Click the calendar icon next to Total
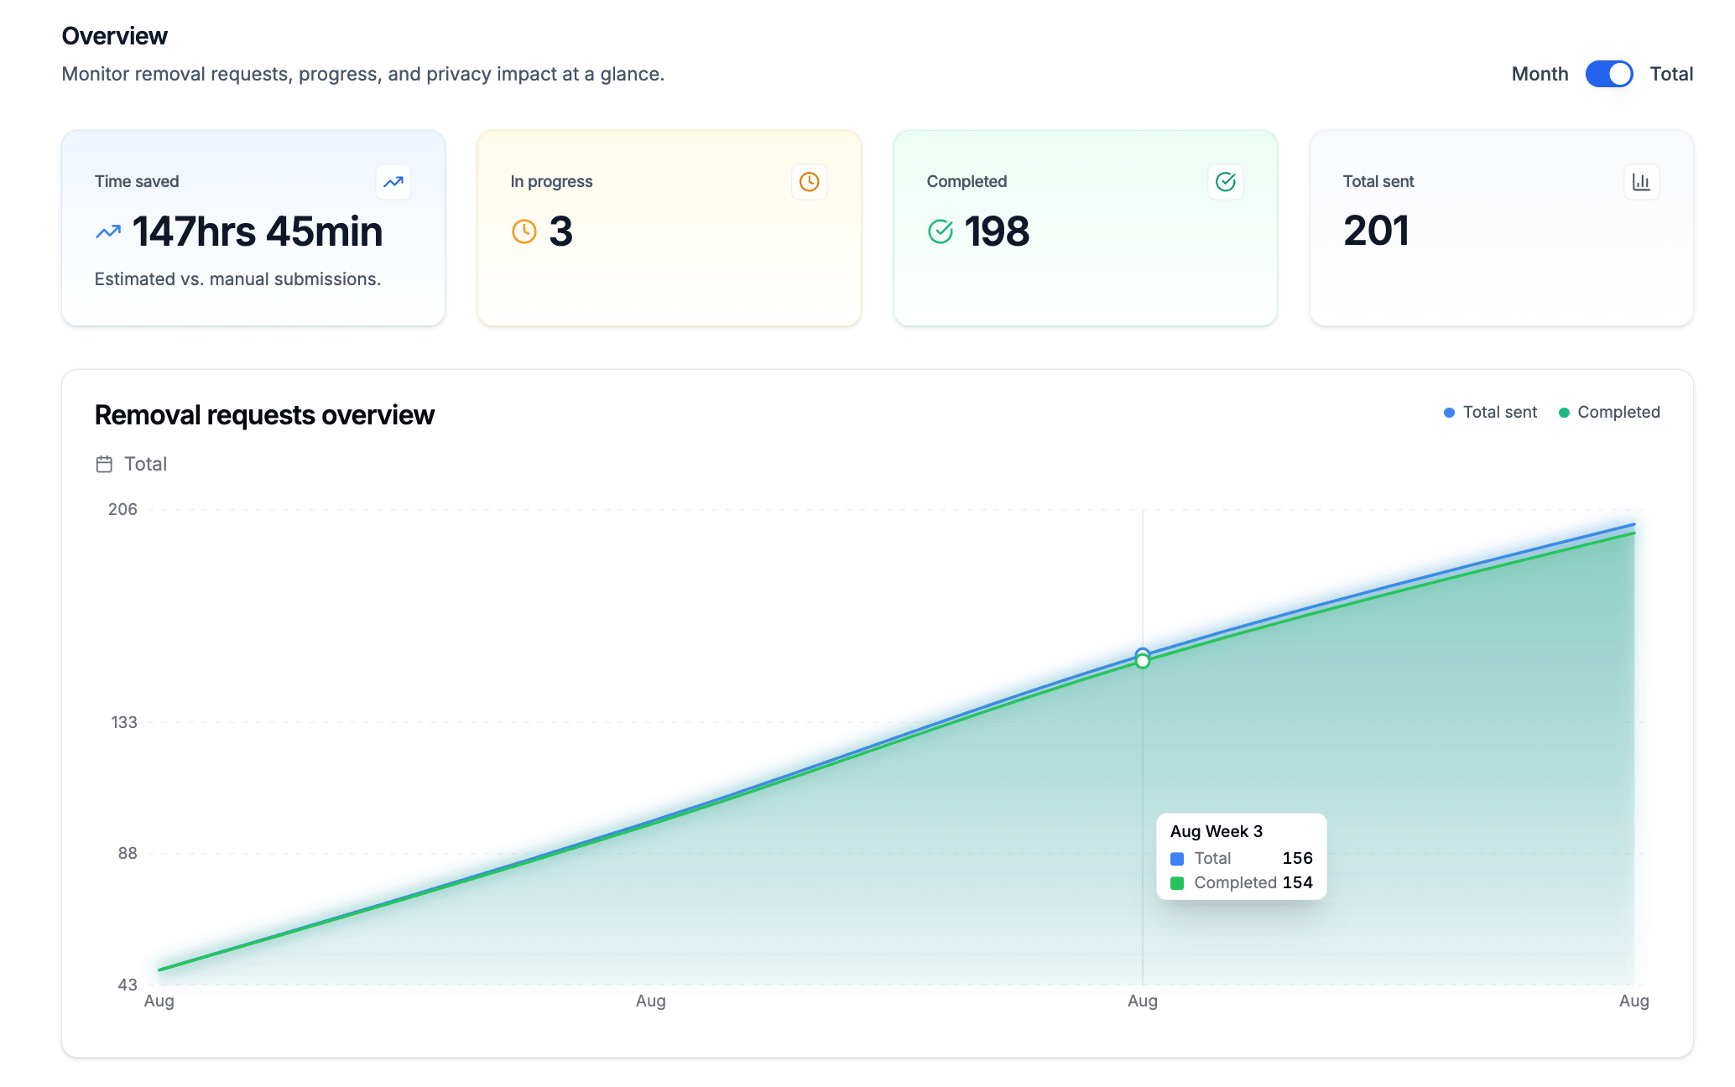The width and height of the screenshot is (1735, 1087). 104,464
